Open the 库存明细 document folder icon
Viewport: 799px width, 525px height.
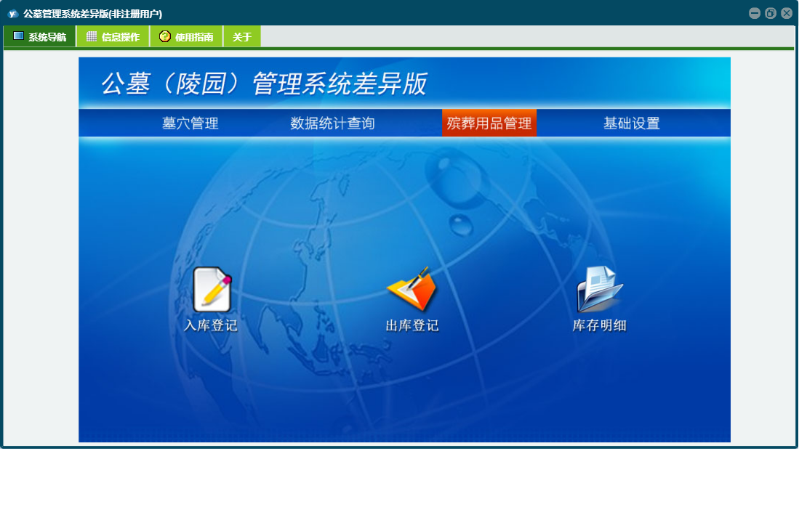coord(599,289)
